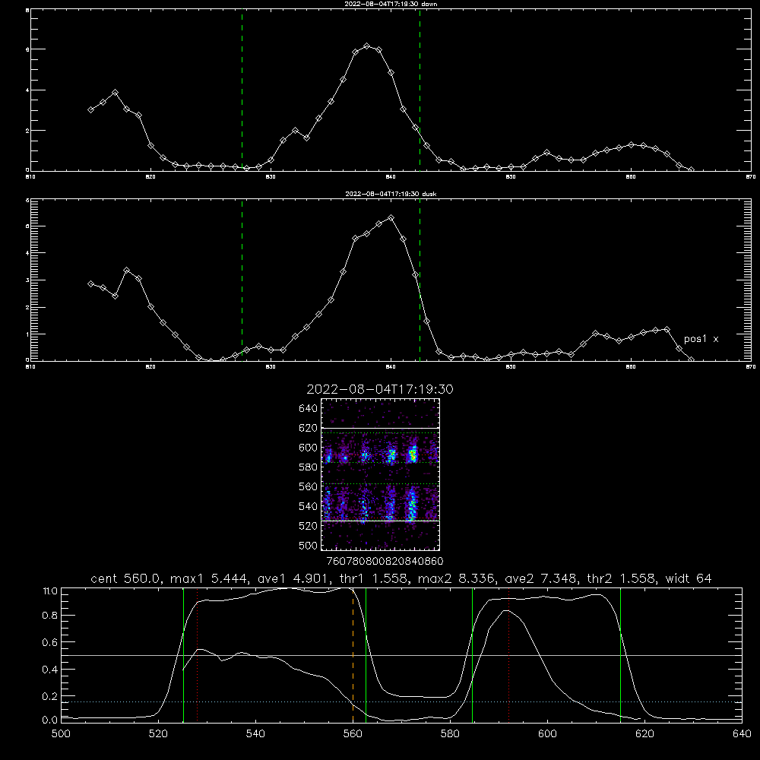760x760 pixels.
Task: Click x-axis label '640' on bottom plot
Action: tap(742, 734)
